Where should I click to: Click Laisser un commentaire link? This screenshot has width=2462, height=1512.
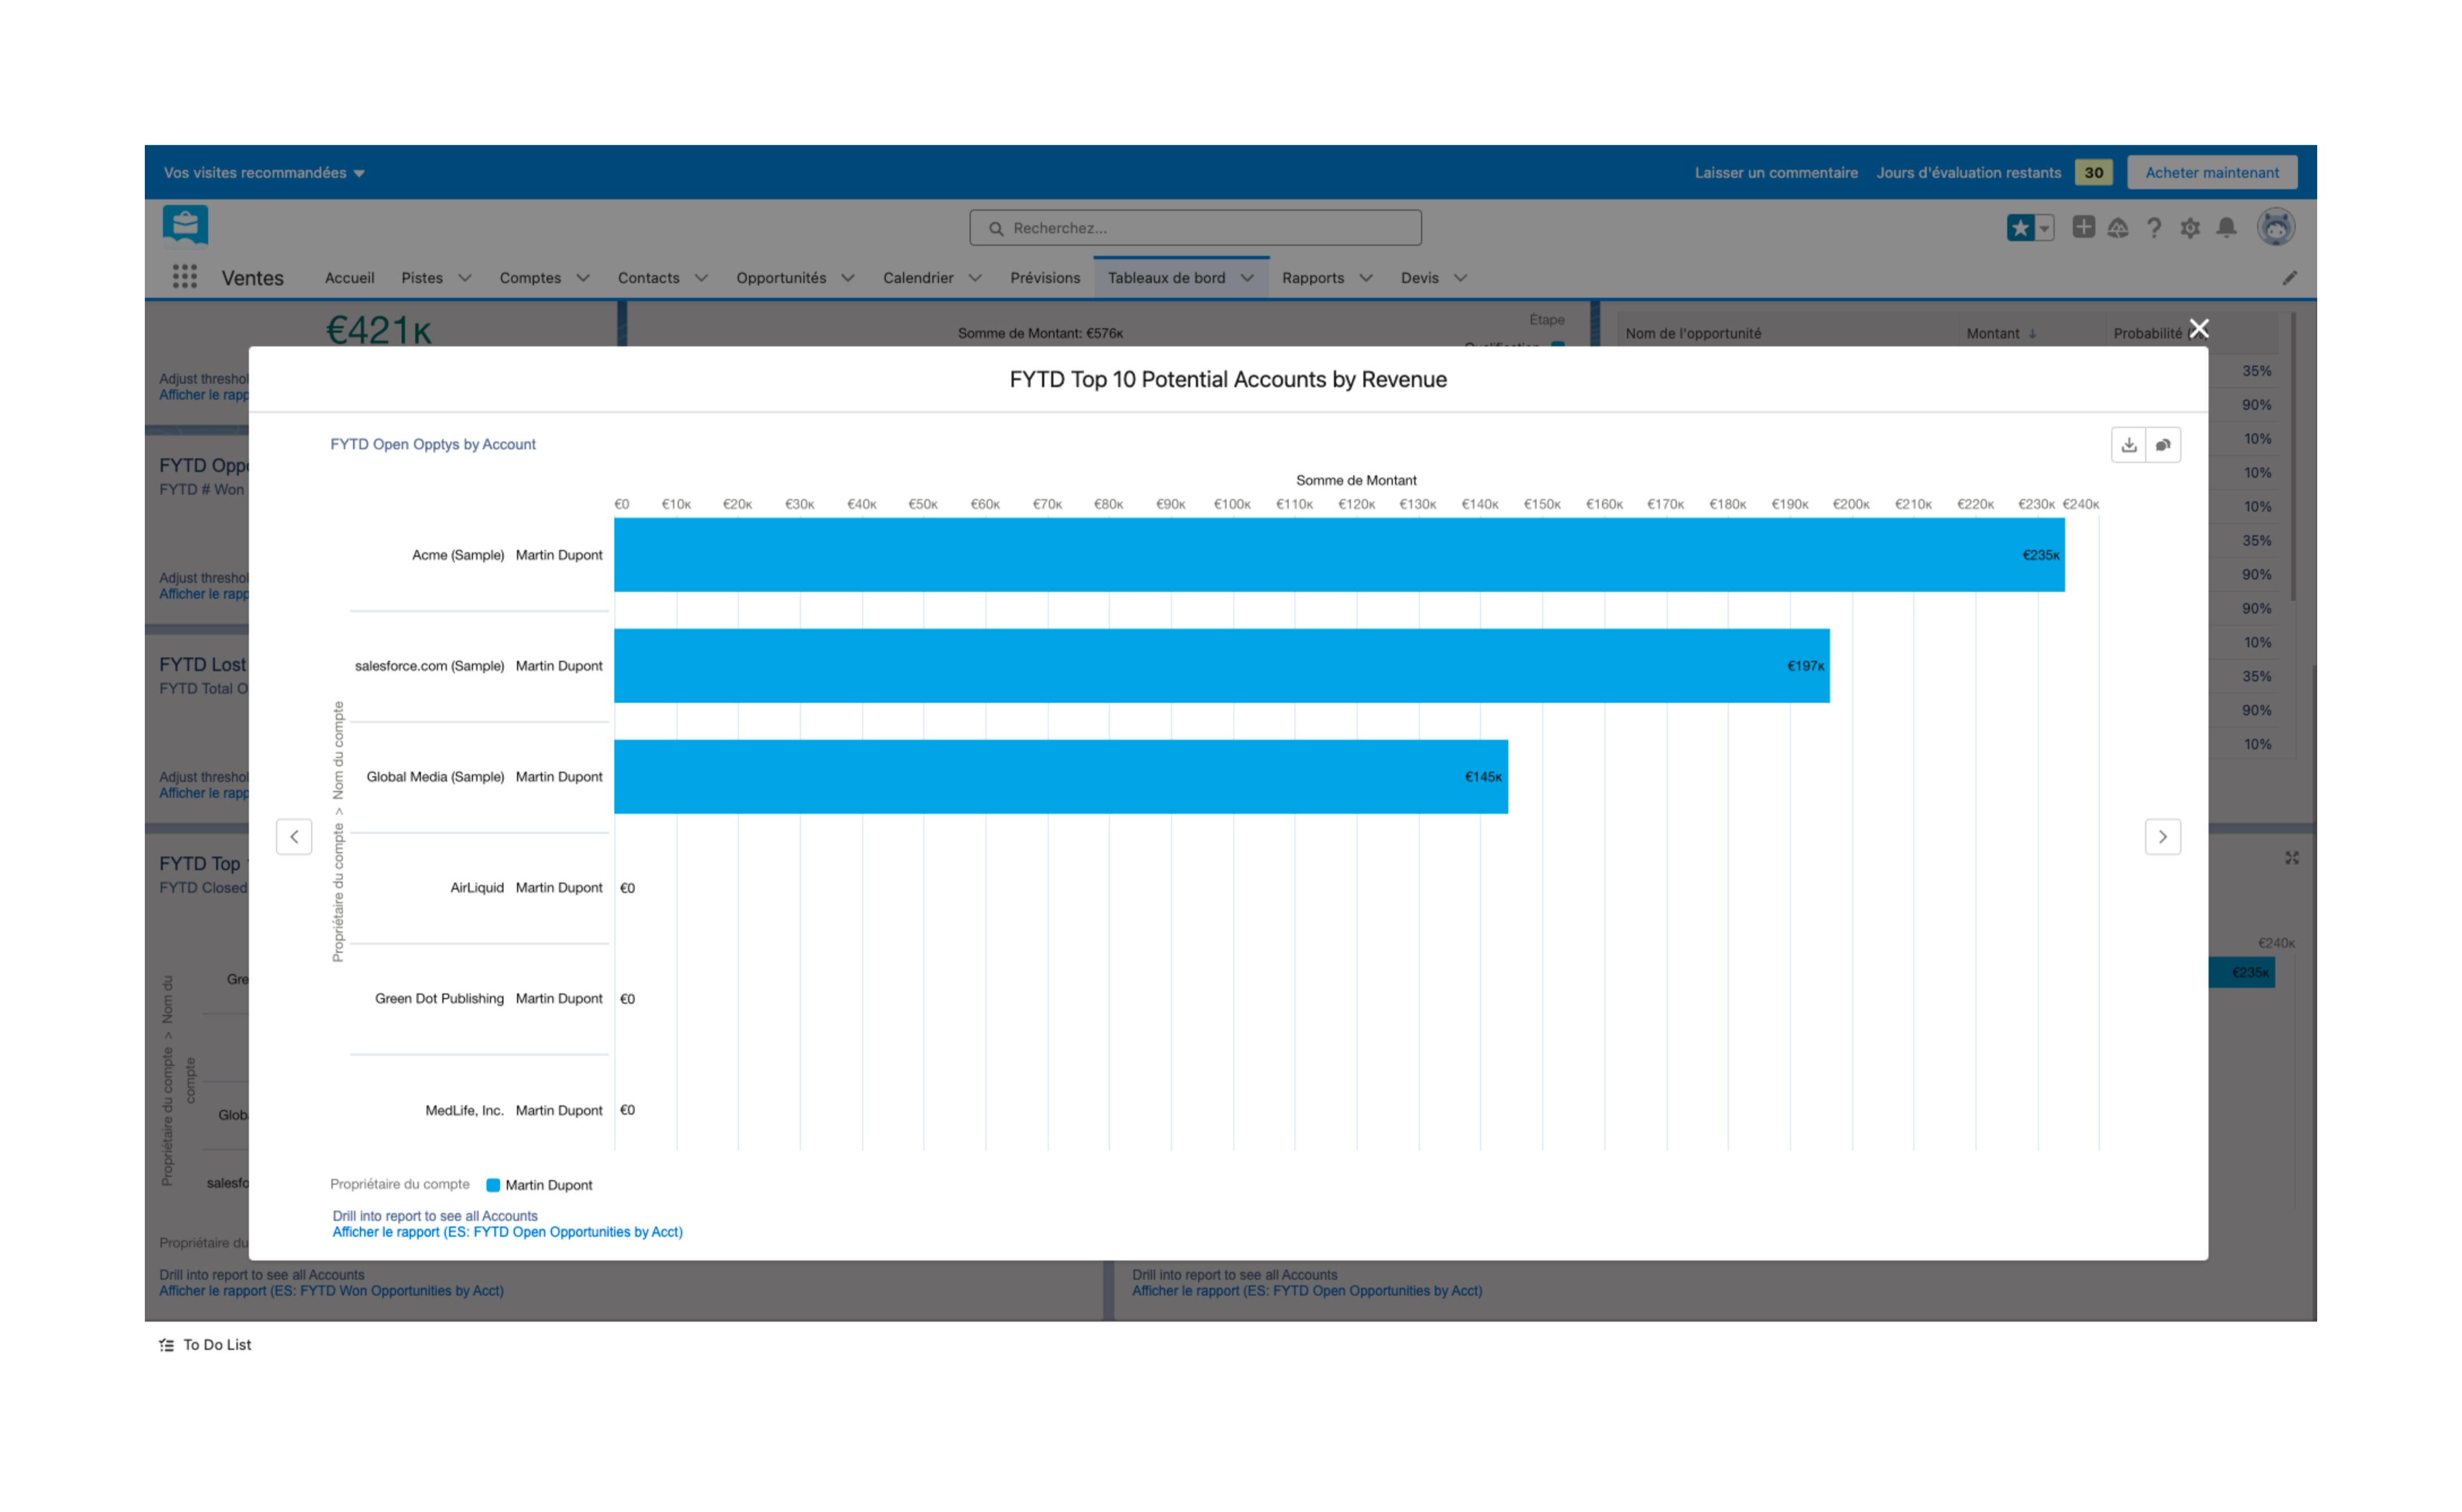pos(1776,173)
